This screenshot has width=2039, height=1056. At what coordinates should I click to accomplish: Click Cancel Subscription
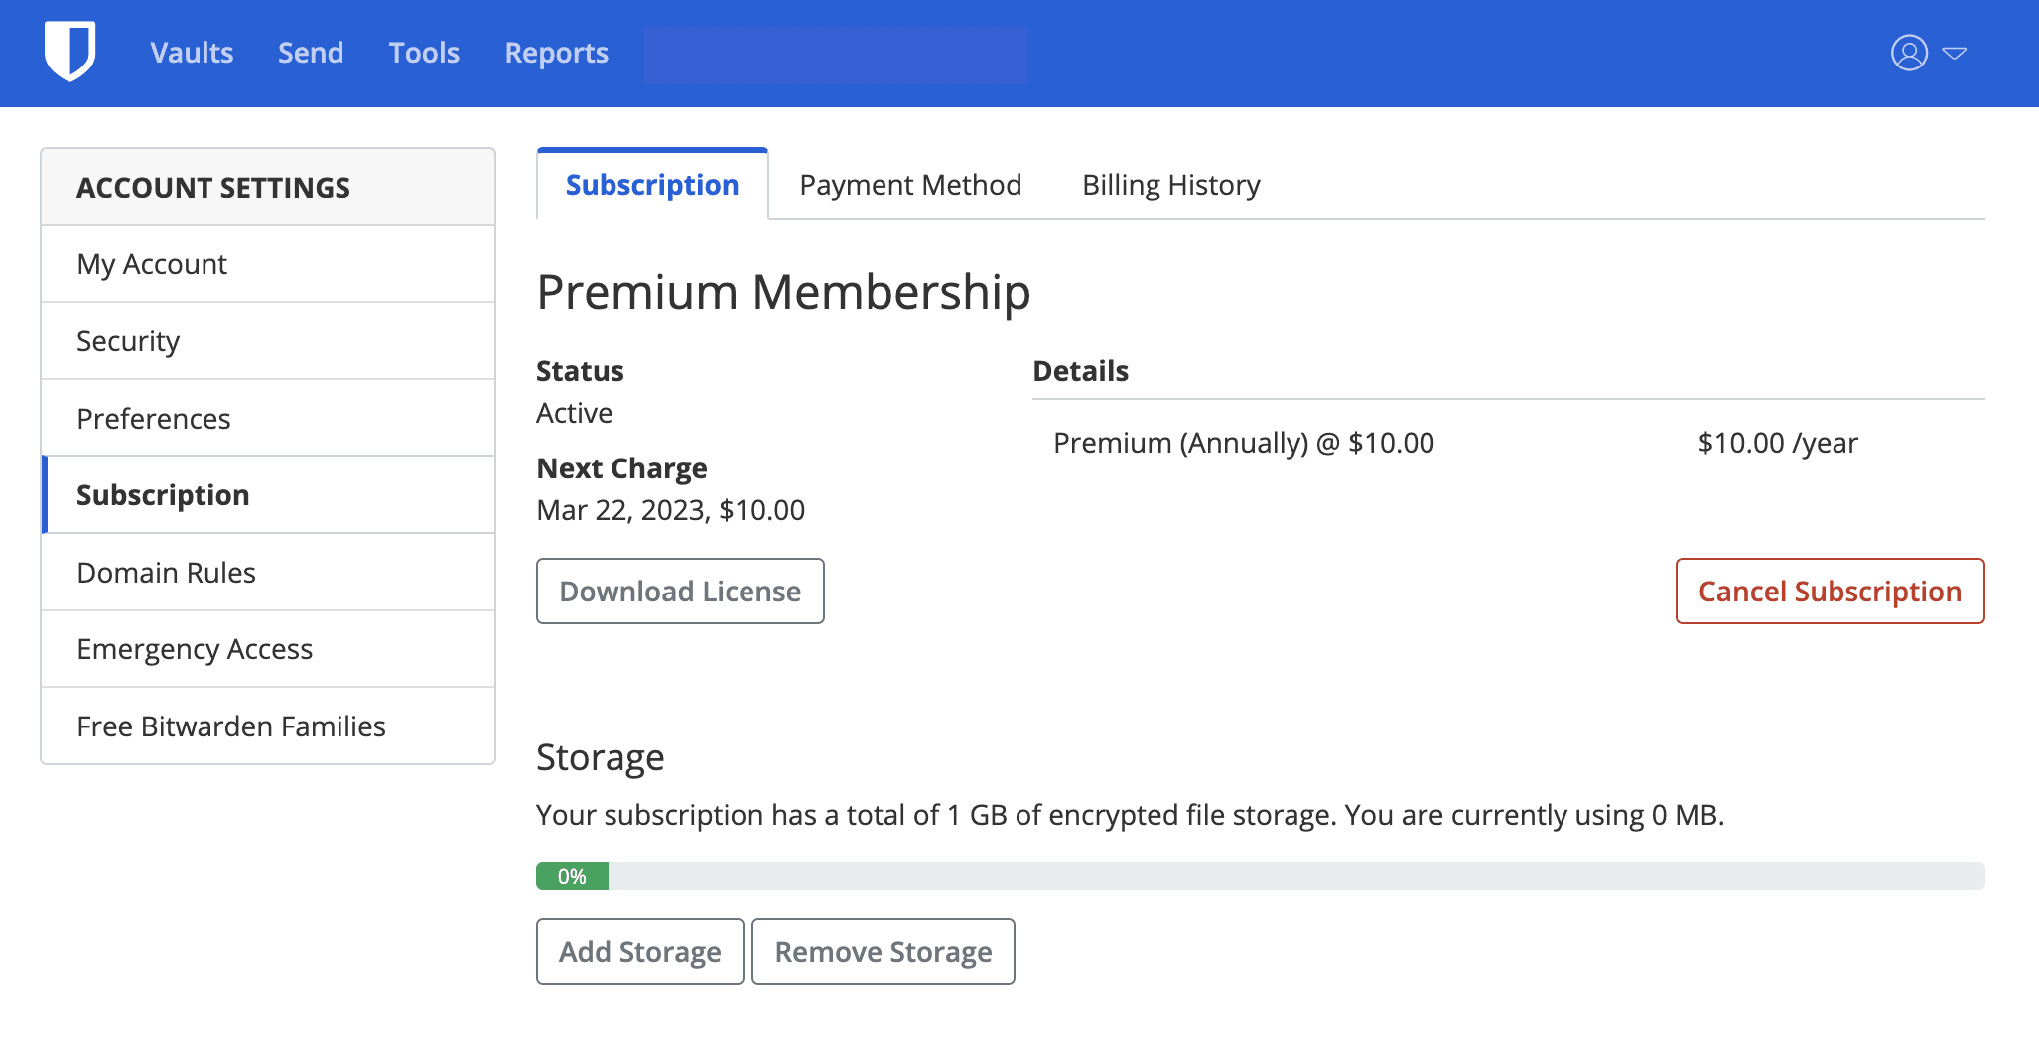[x=1830, y=591]
